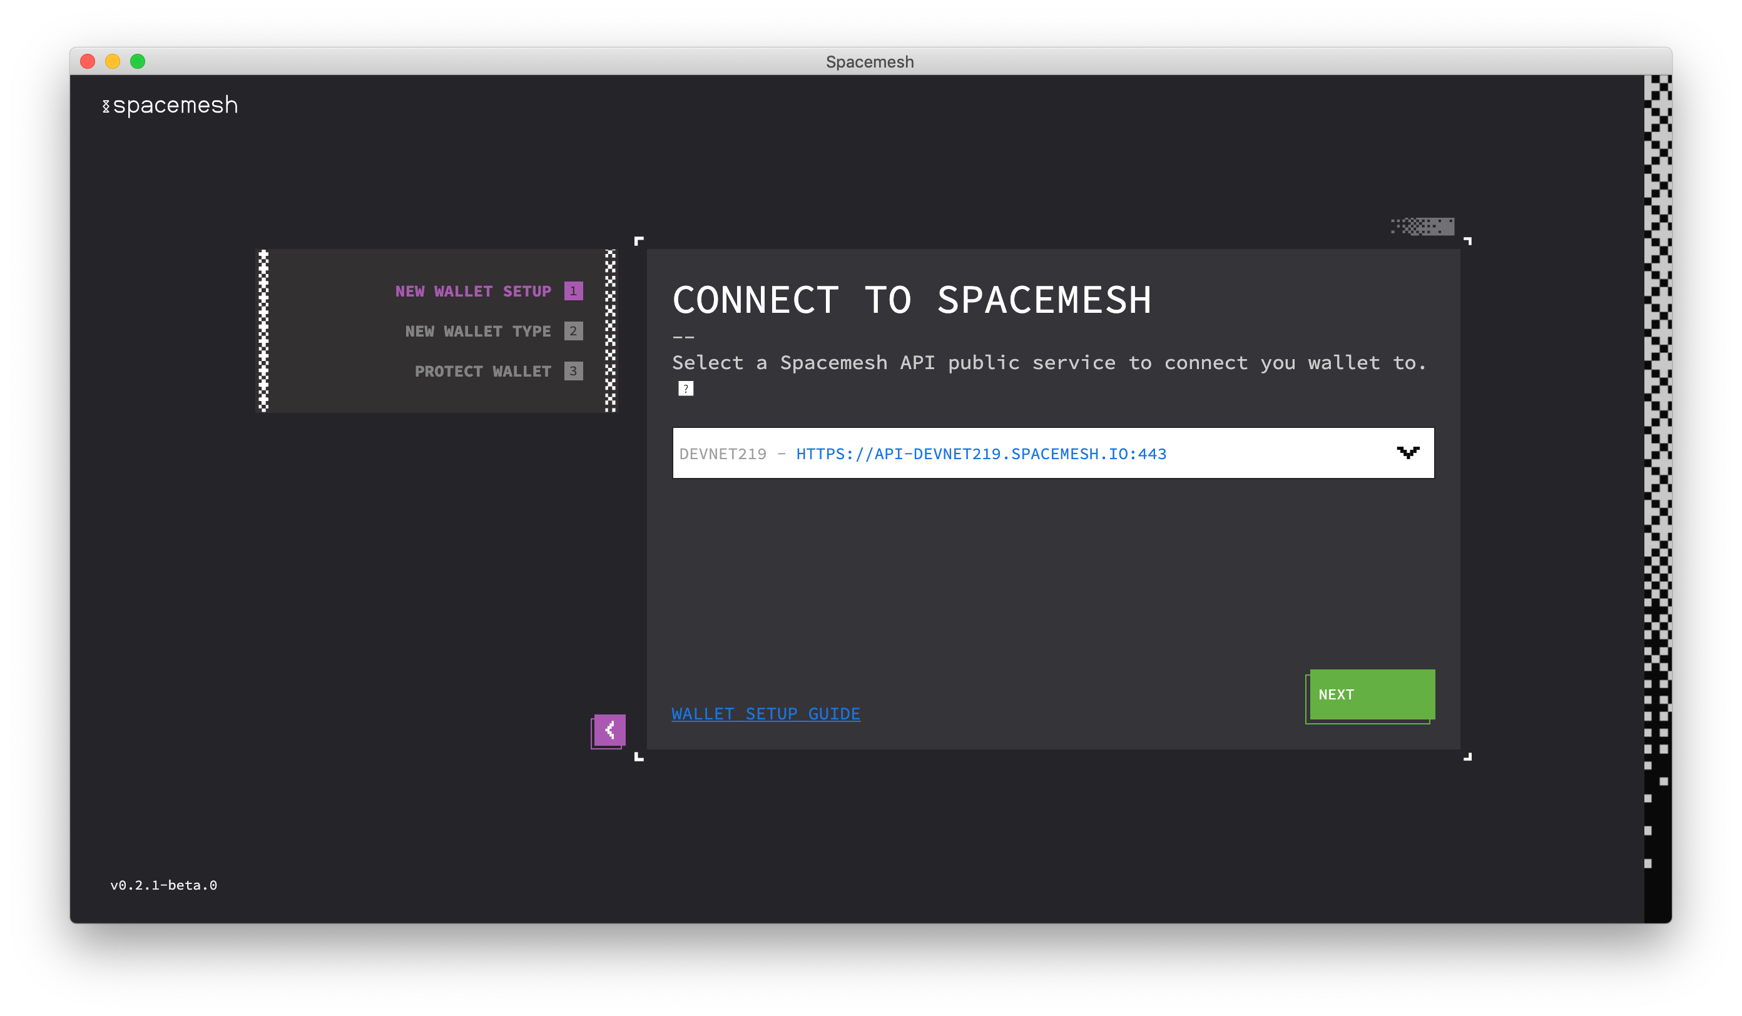Image resolution: width=1742 pixels, height=1016 pixels.
Task: Click the spacemesh logo
Action: 170,105
